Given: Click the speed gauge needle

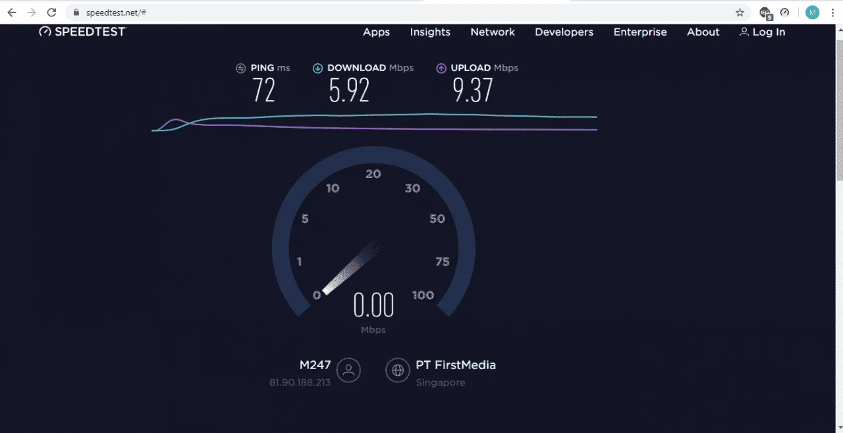Looking at the screenshot, I should pyautogui.click(x=351, y=268).
